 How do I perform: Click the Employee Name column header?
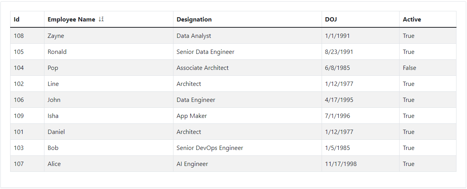click(x=71, y=19)
